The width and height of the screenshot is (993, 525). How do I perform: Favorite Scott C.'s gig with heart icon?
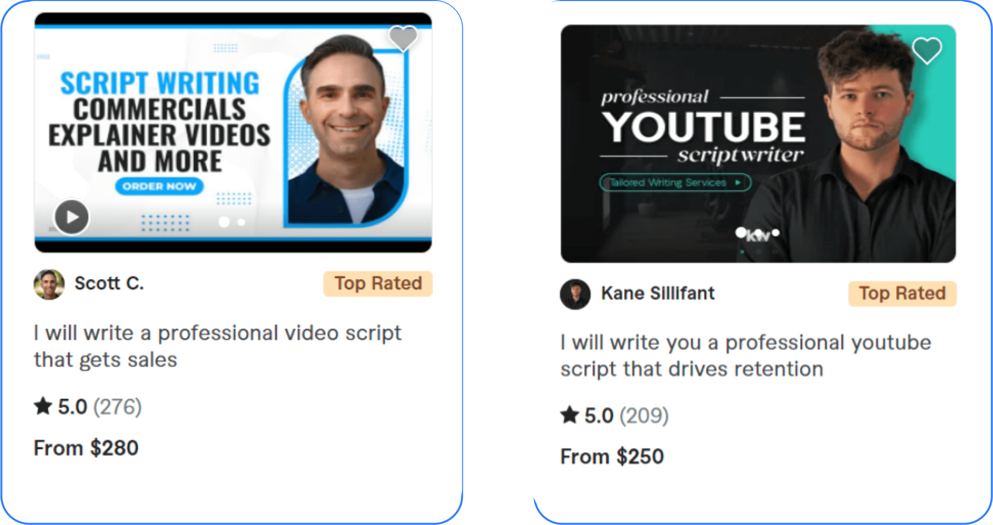pos(403,38)
